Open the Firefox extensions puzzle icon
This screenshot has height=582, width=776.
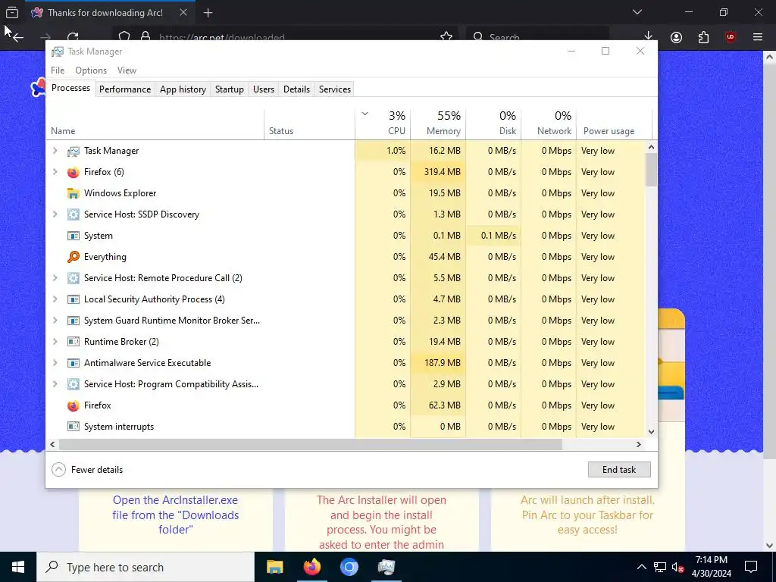click(703, 37)
